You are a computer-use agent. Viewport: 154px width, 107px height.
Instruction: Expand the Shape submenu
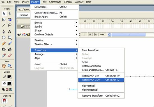(x=54, y=31)
